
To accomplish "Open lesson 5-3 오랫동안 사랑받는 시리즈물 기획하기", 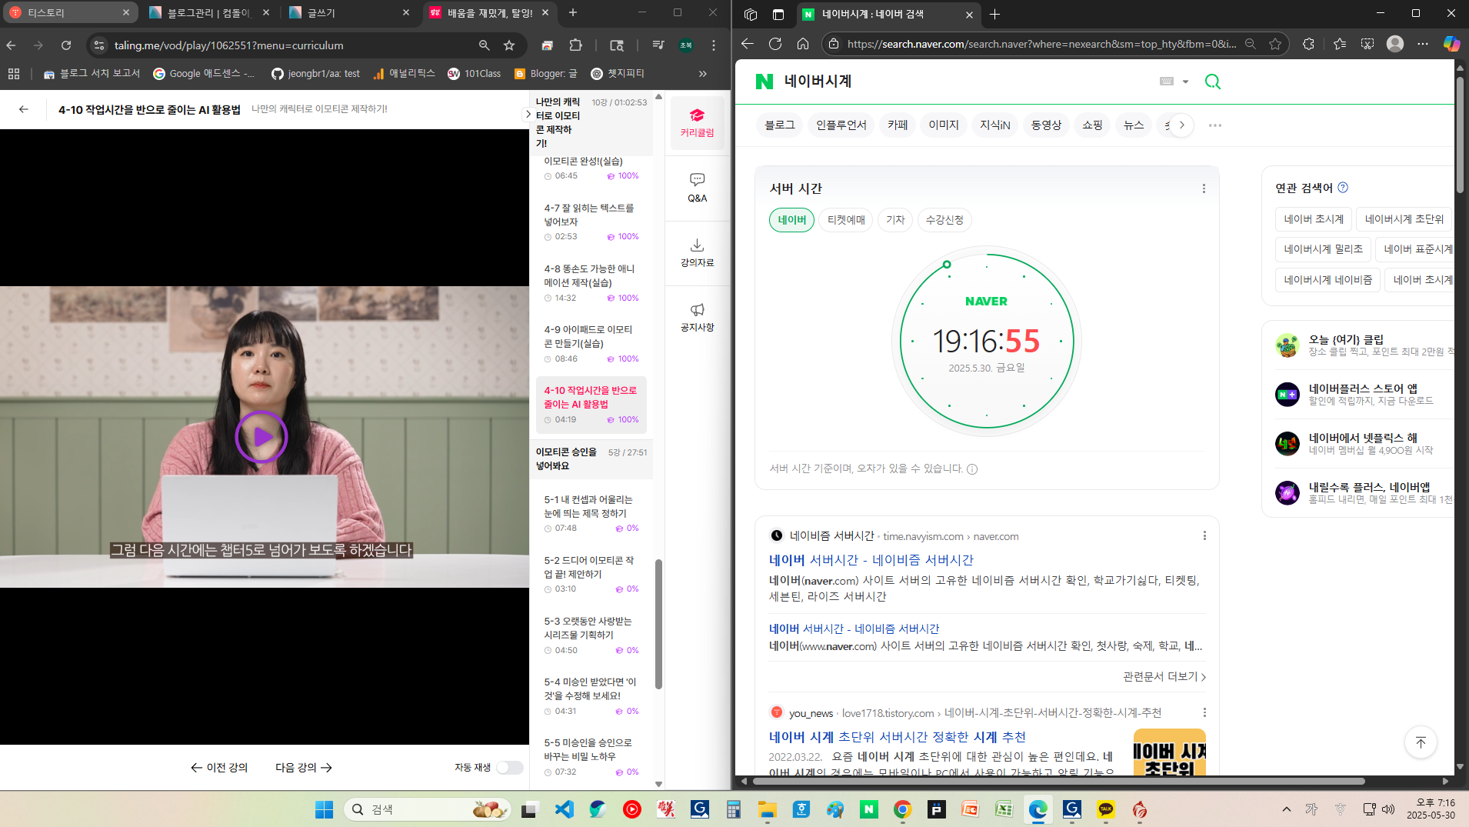I will [x=591, y=635].
